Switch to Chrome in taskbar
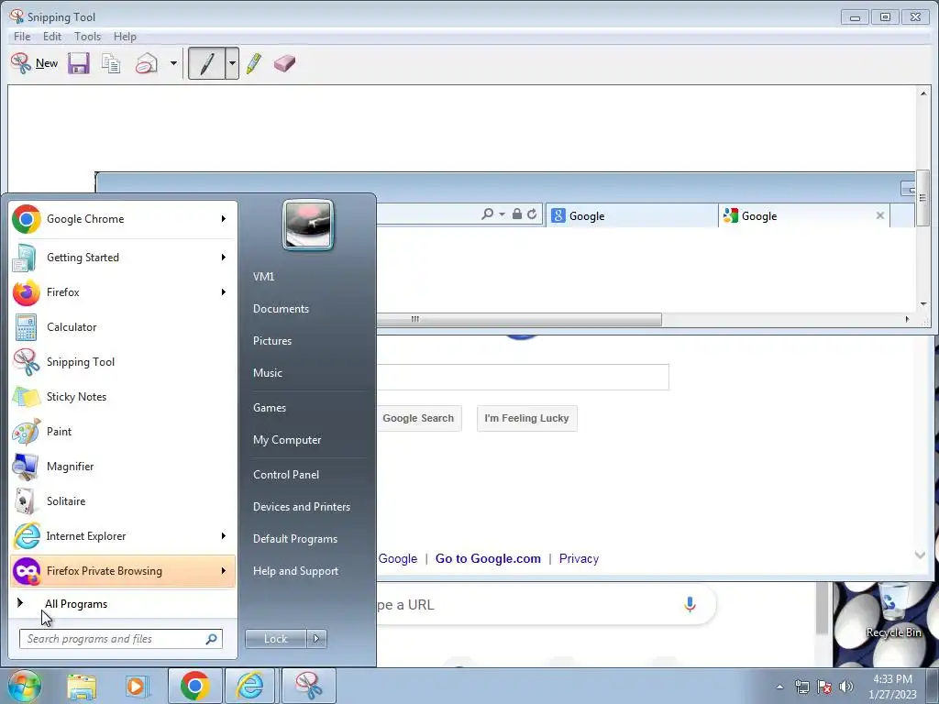This screenshot has width=939, height=704. pyautogui.click(x=194, y=686)
